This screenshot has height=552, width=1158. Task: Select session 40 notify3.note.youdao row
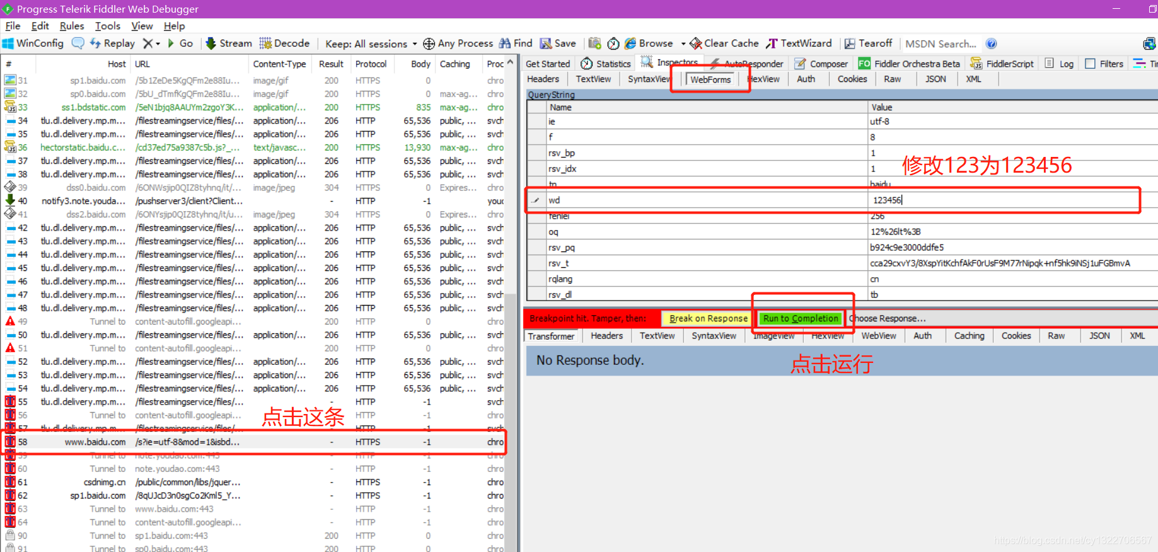tap(253, 201)
